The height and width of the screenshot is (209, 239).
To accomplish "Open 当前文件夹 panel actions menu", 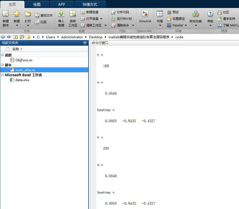I will pos(85,43).
